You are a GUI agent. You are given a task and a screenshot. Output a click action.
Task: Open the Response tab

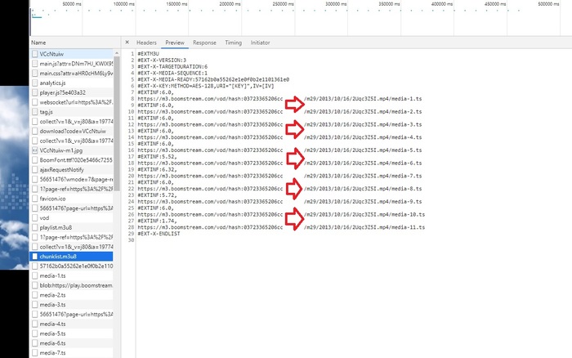[204, 43]
